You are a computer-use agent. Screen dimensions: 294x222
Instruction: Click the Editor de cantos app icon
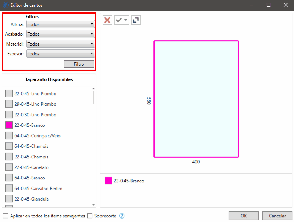[5, 5]
